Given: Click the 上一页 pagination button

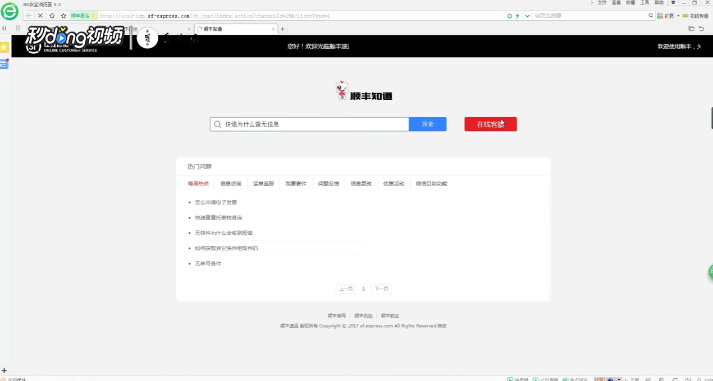Looking at the screenshot, I should pos(346,289).
